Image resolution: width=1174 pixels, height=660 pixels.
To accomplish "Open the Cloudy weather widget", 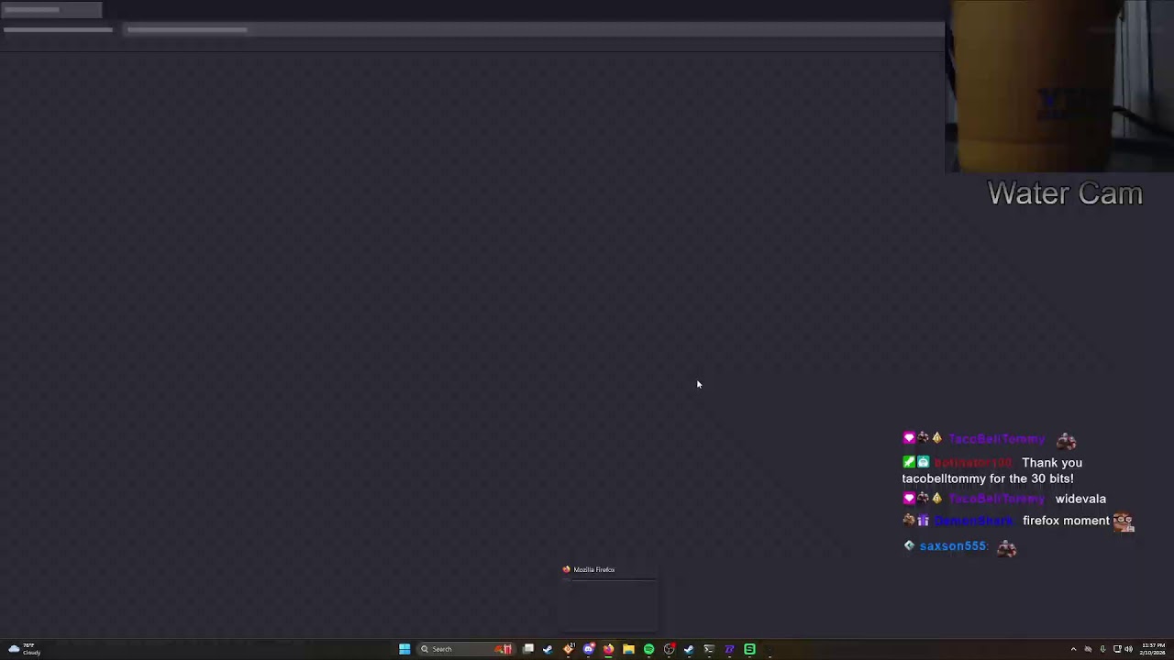I will pyautogui.click(x=24, y=649).
